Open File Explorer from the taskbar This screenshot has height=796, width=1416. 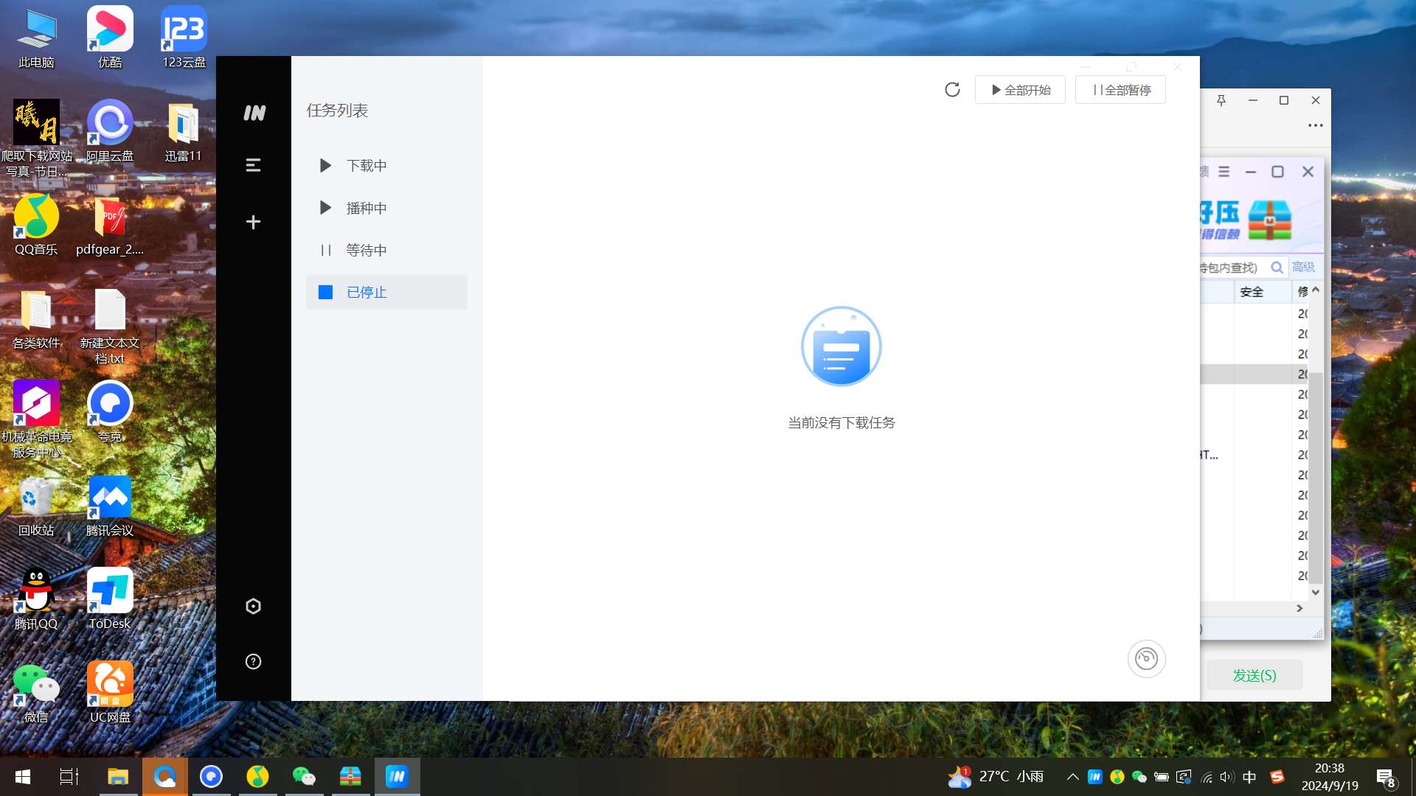118,777
